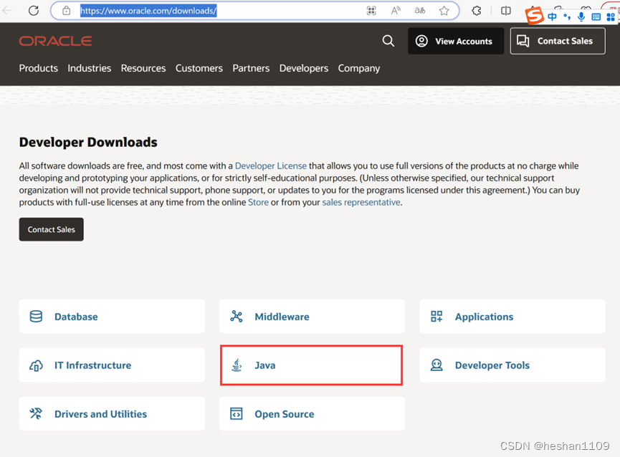Open the IT Infrastructure downloads link
620x457 pixels.
click(x=93, y=365)
